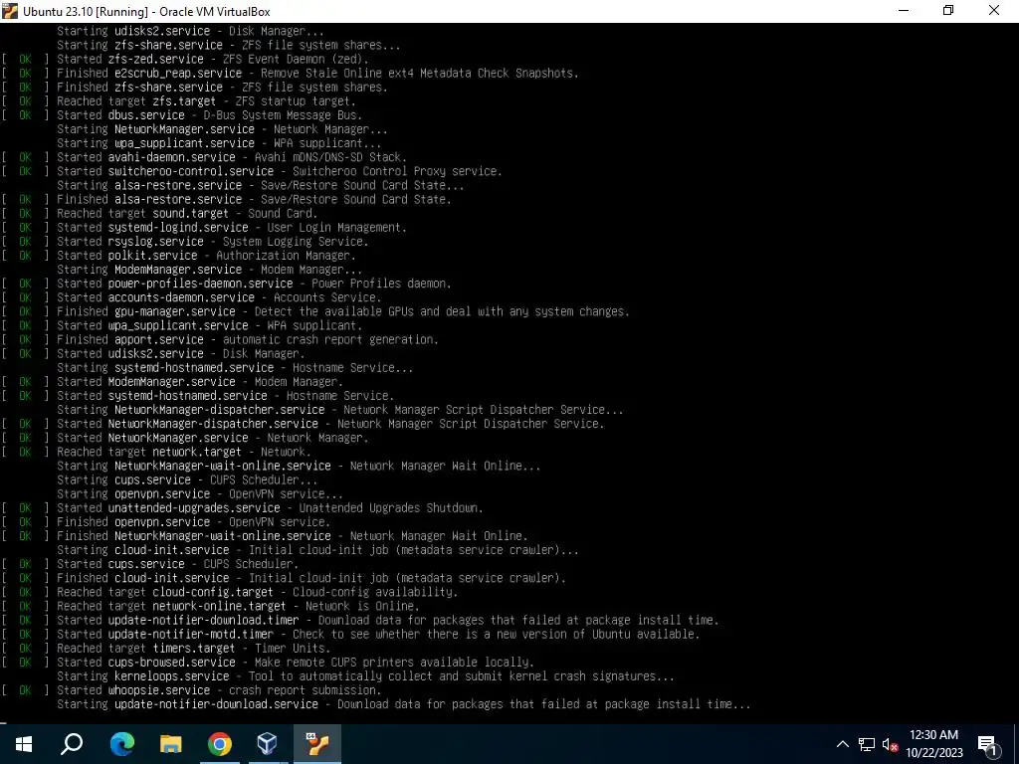Screen dimensions: 1019x764
Task: Click the 'Started avahi-daemon.service' line
Action: (204, 157)
